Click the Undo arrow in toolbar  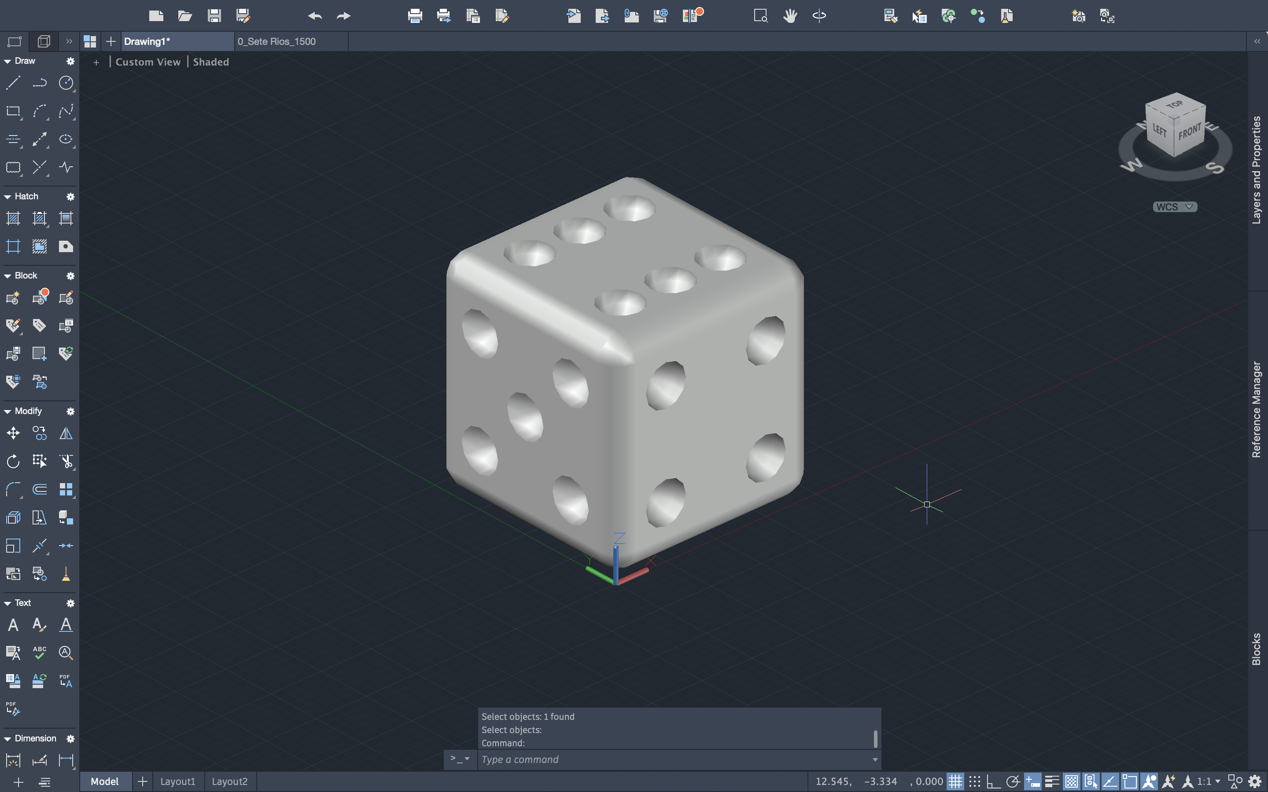coord(314,16)
